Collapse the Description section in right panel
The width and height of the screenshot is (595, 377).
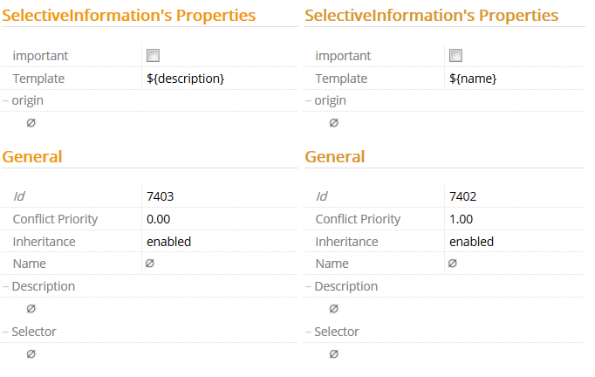click(x=309, y=286)
